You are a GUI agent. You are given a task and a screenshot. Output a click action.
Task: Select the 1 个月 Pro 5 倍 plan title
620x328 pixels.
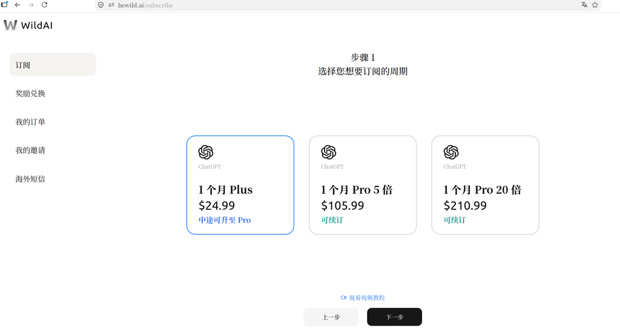pos(357,190)
